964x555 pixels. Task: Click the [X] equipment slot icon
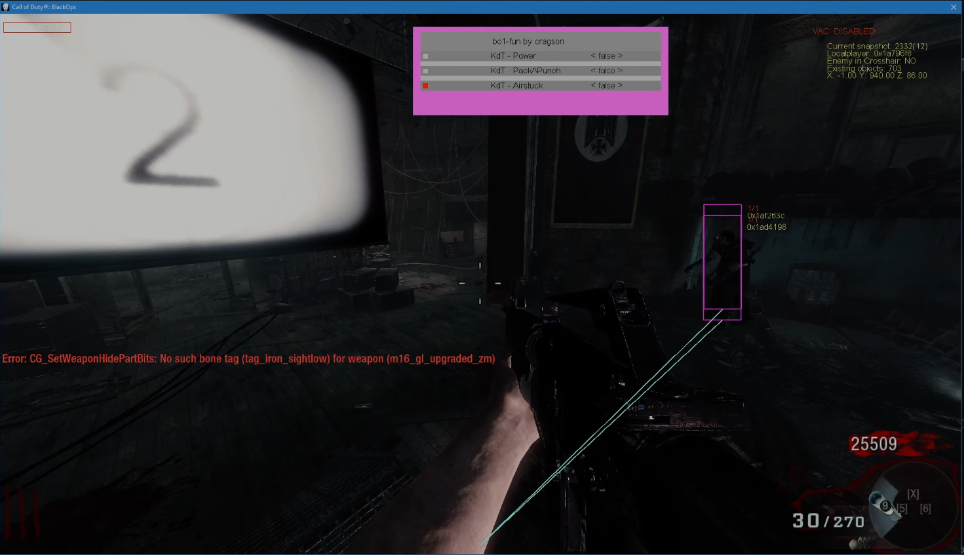point(914,493)
